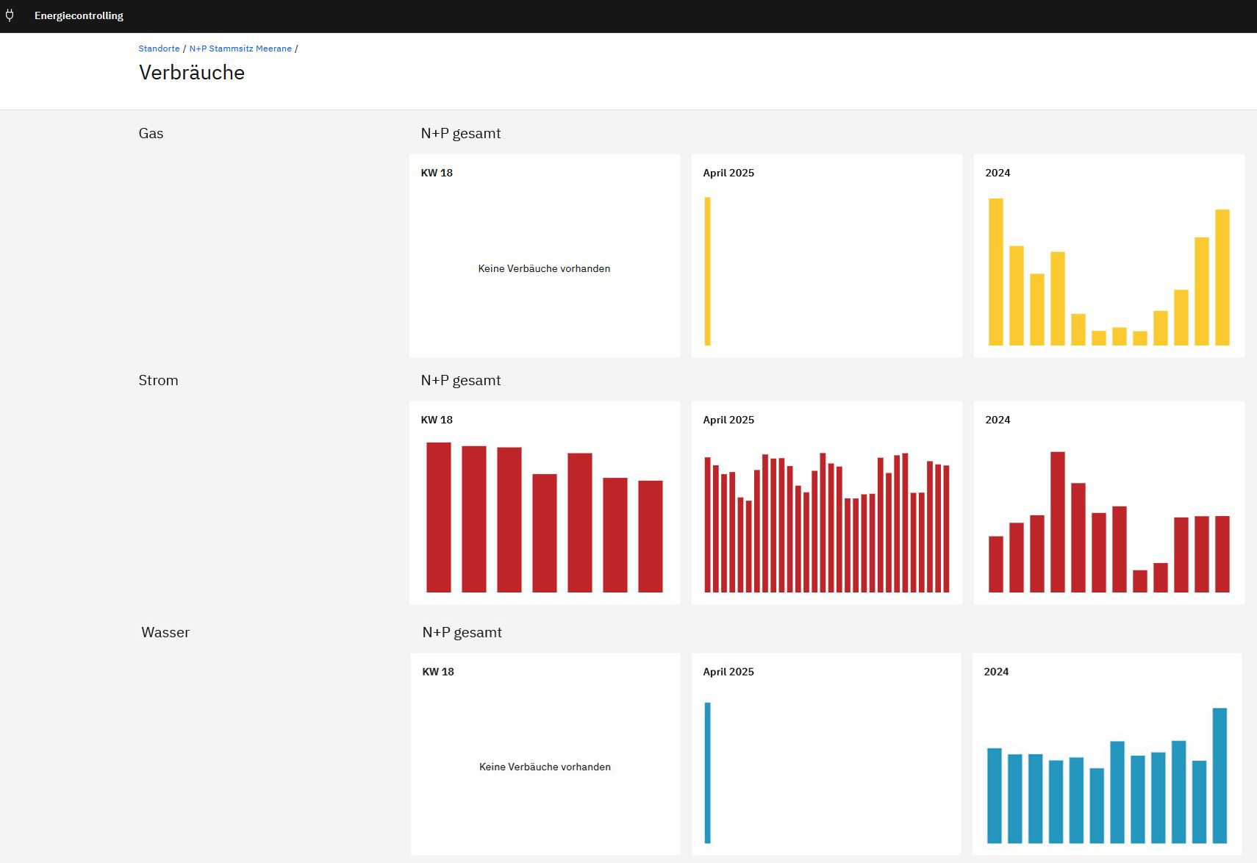1257x863 pixels.
Task: Open the Wasser 2024 yearly chart
Action: pyautogui.click(x=1107, y=754)
